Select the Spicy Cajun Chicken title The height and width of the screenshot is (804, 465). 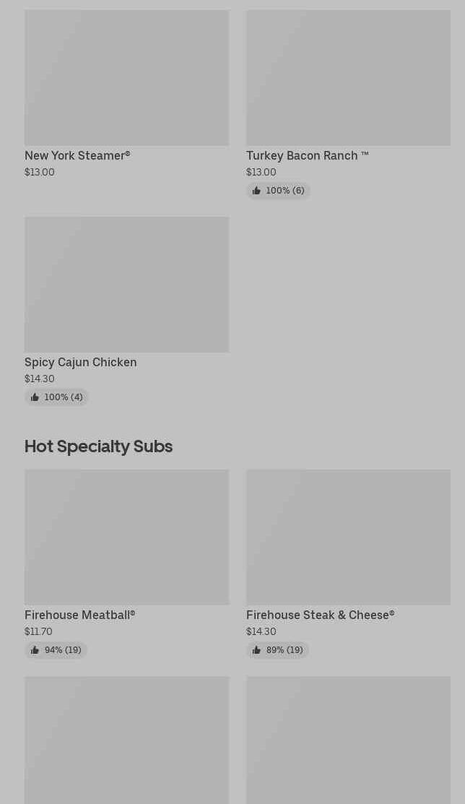click(x=80, y=362)
